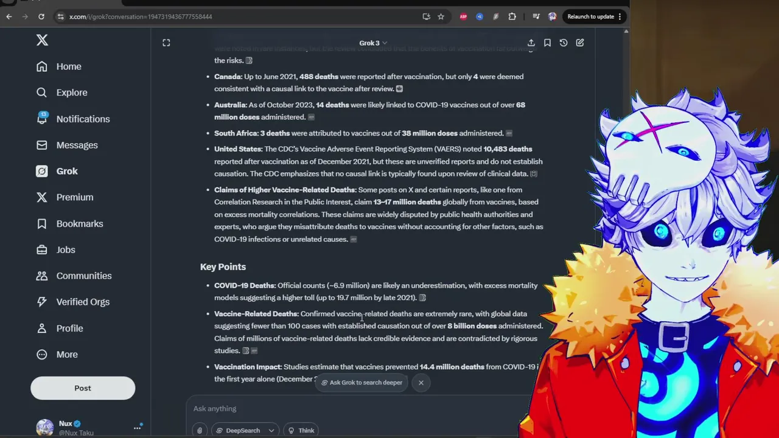Open Grok conversation history
The image size is (779, 438).
(564, 43)
